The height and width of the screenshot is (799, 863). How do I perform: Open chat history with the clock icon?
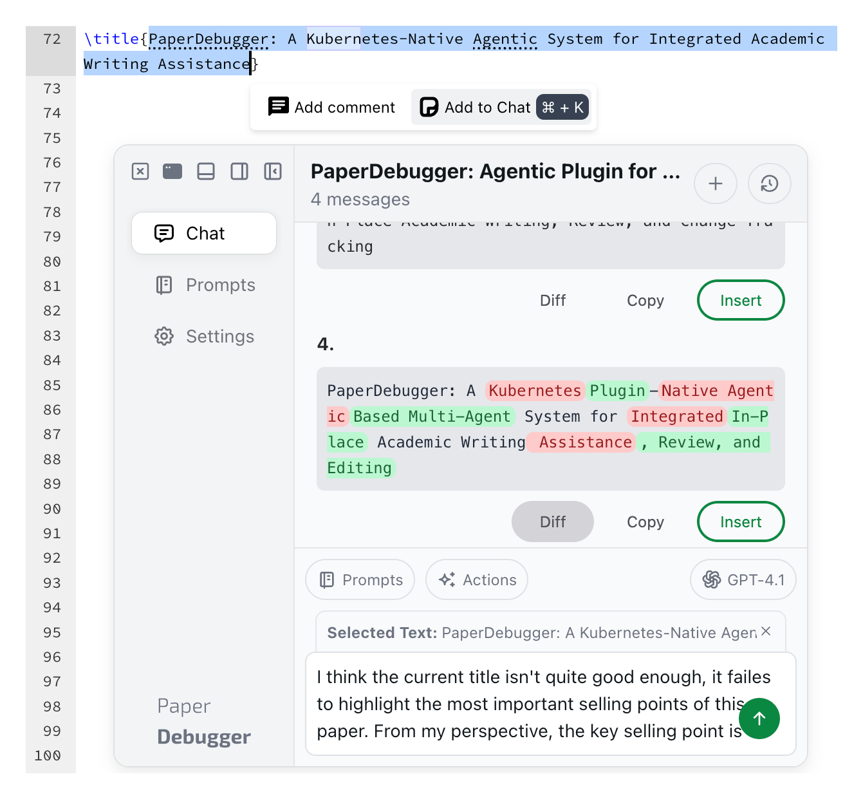tap(770, 183)
